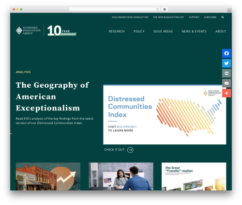This screenshot has height=205, width=242.
Task: Click the email envelope share icon
Action: click(x=227, y=83)
